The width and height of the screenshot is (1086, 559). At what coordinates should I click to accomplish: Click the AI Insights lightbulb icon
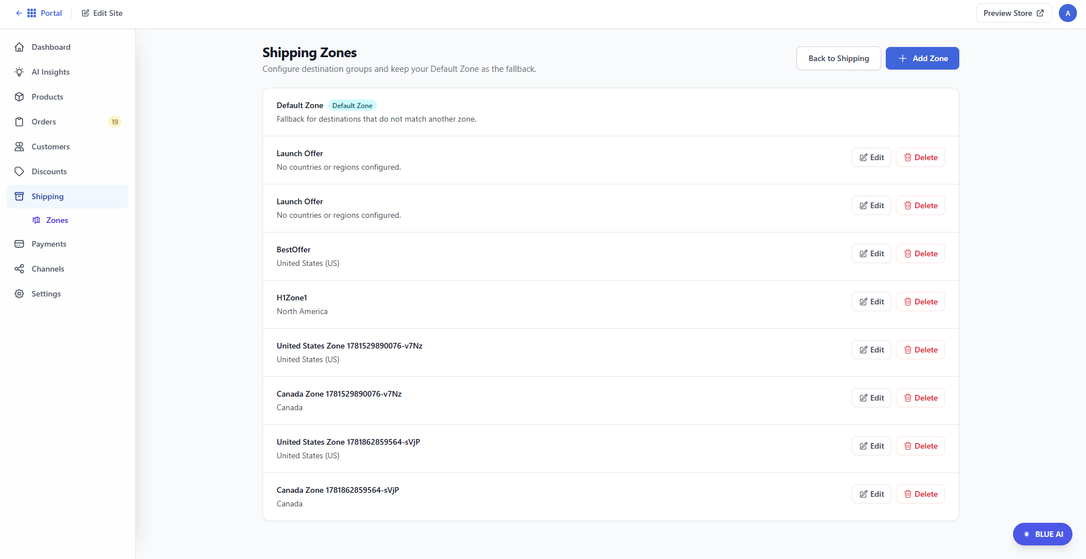[19, 72]
